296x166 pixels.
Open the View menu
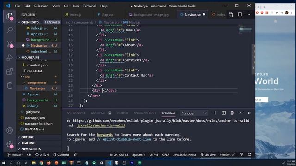[x=56, y=6]
